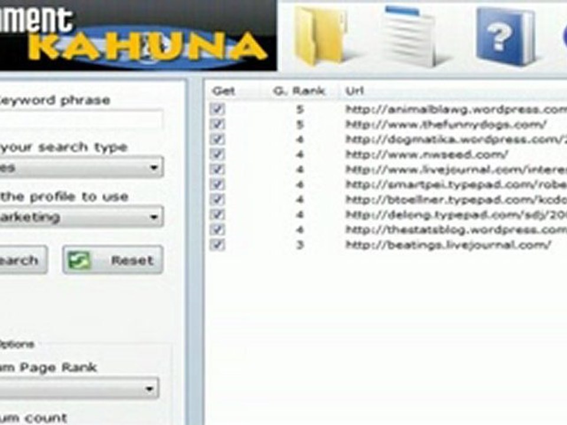The width and height of the screenshot is (567, 425).
Task: Click the Kahuna logo banner
Action: click(x=138, y=35)
